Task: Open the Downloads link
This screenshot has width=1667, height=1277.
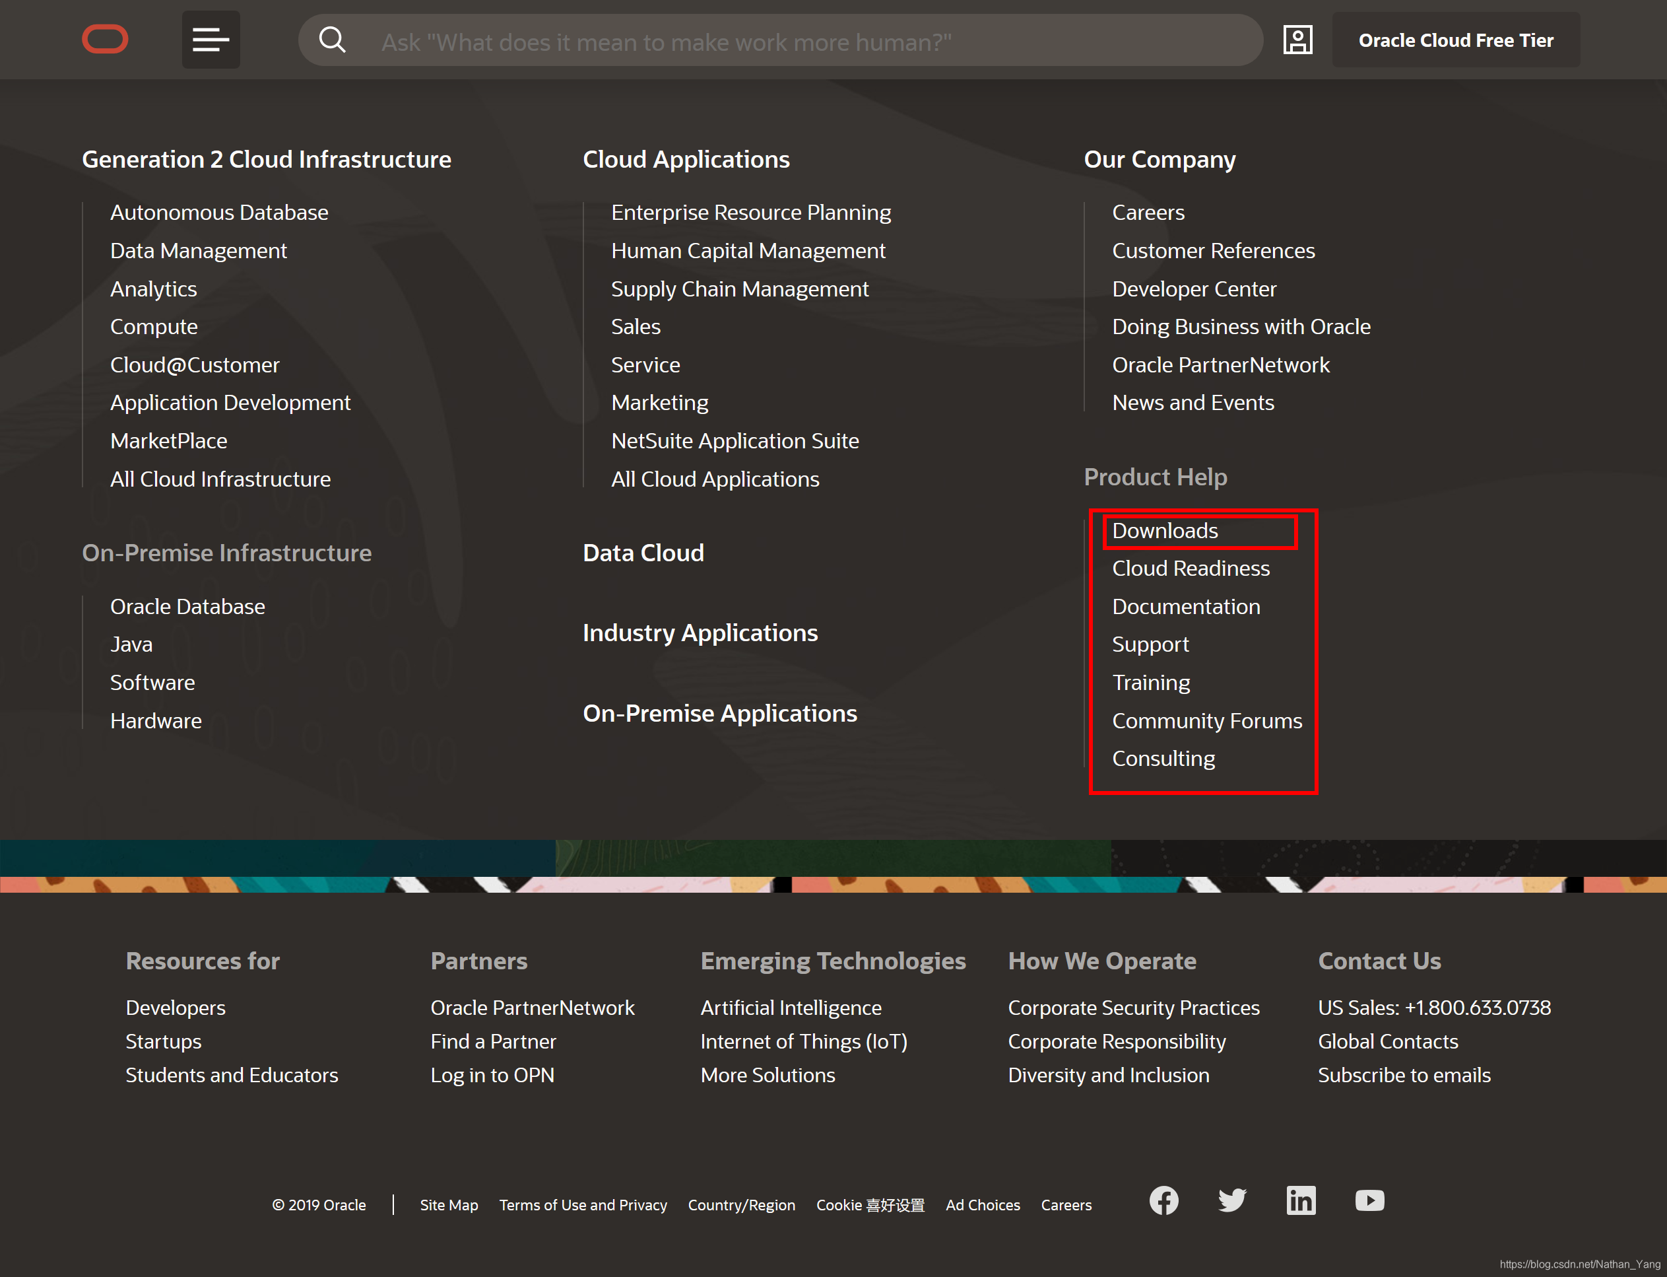Action: (1165, 531)
